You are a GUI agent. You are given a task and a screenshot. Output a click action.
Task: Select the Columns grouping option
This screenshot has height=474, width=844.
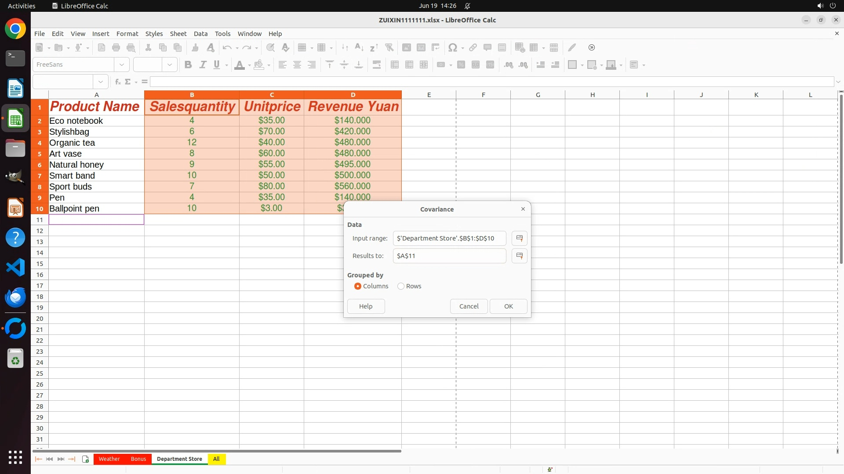pos(358,286)
